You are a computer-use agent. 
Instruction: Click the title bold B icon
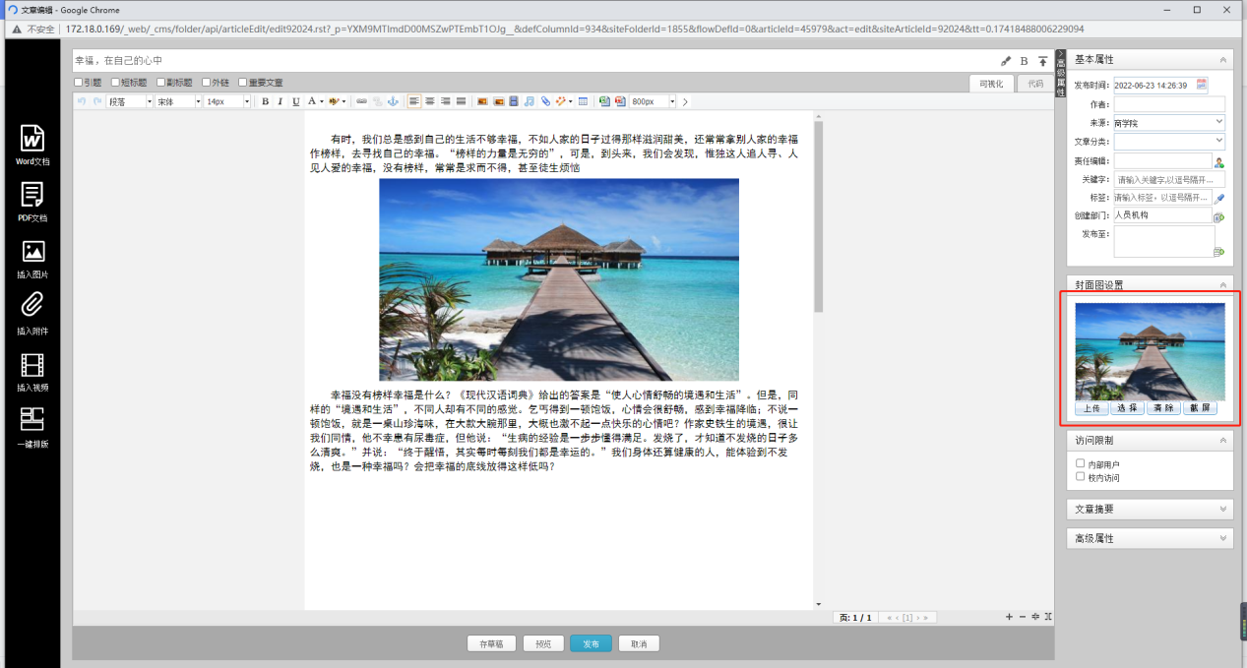pos(1024,61)
